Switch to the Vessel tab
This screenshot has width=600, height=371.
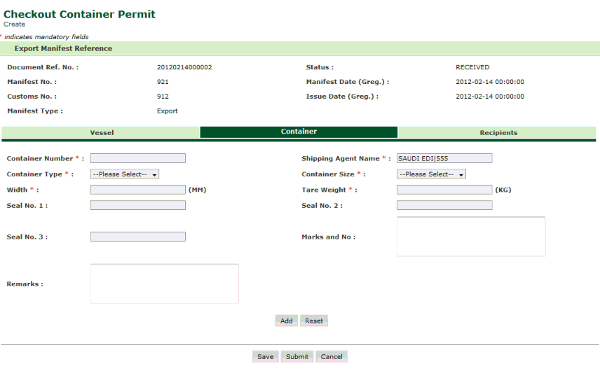[x=102, y=132]
